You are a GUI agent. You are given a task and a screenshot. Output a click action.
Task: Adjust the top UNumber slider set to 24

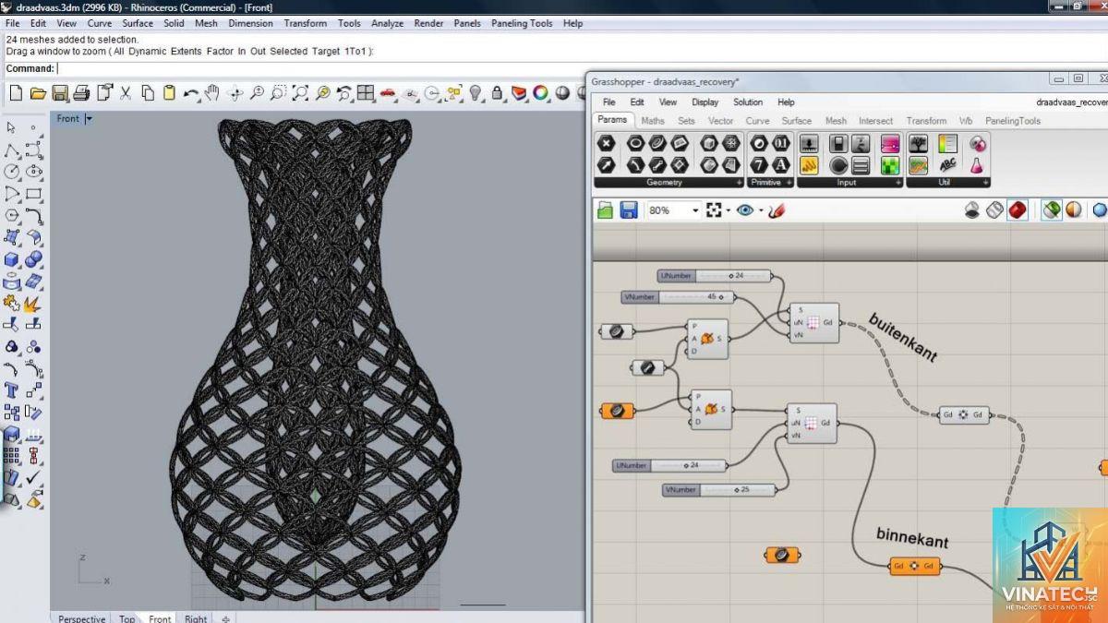pyautogui.click(x=715, y=276)
